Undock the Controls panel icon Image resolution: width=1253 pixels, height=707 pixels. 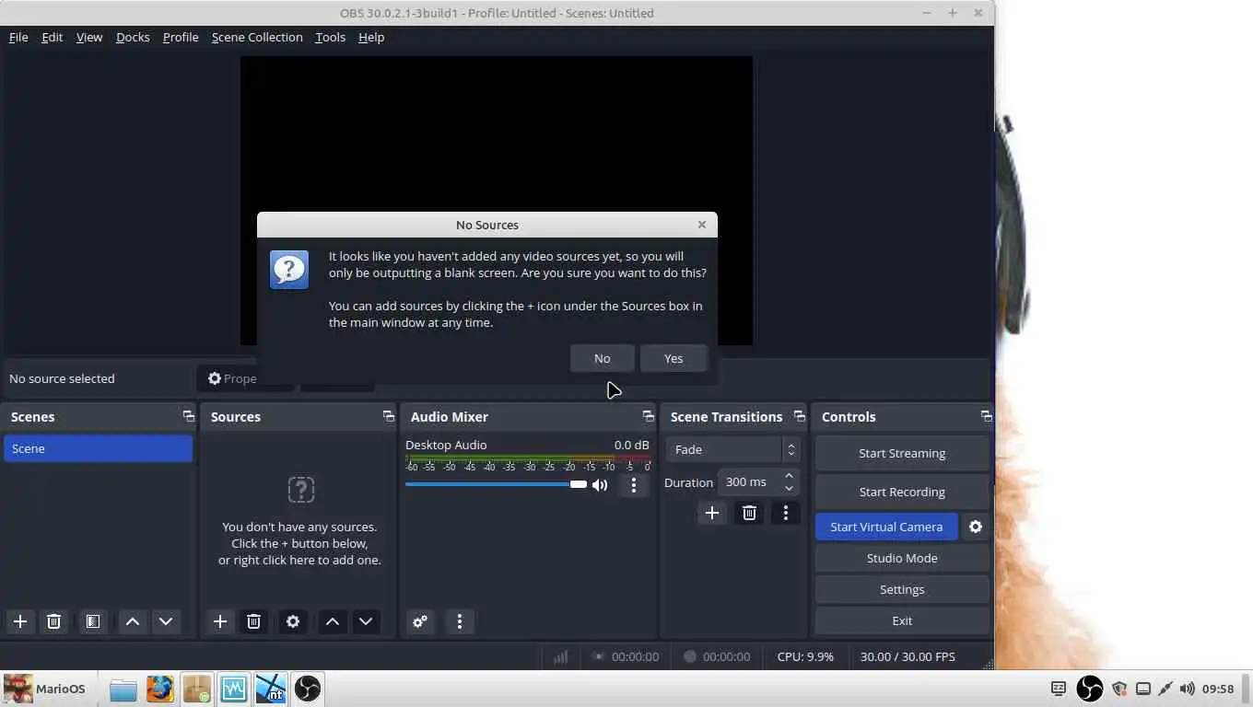(986, 416)
